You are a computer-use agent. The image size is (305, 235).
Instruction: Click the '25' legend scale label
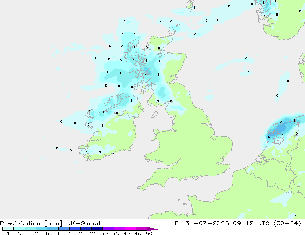(93, 233)
